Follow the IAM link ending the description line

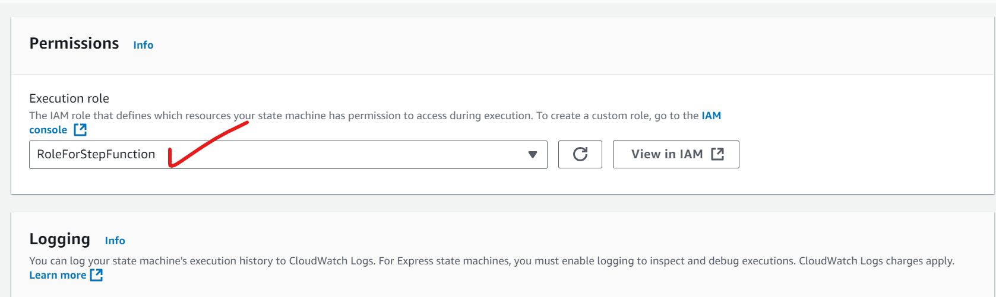(711, 116)
